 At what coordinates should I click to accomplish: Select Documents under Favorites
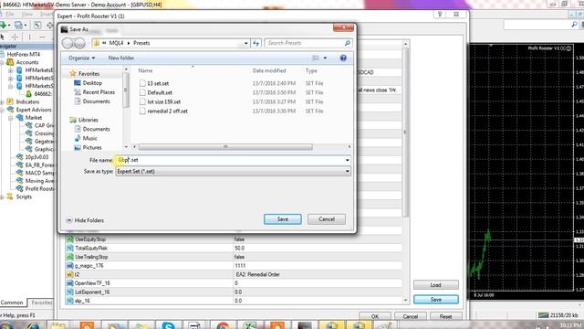coord(96,101)
